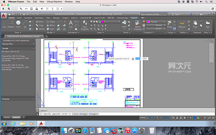Open the ByLayer lineweight dropdown
Image resolution: width=216 pixels, height=135 pixels.
pyautogui.click(x=165, y=25)
